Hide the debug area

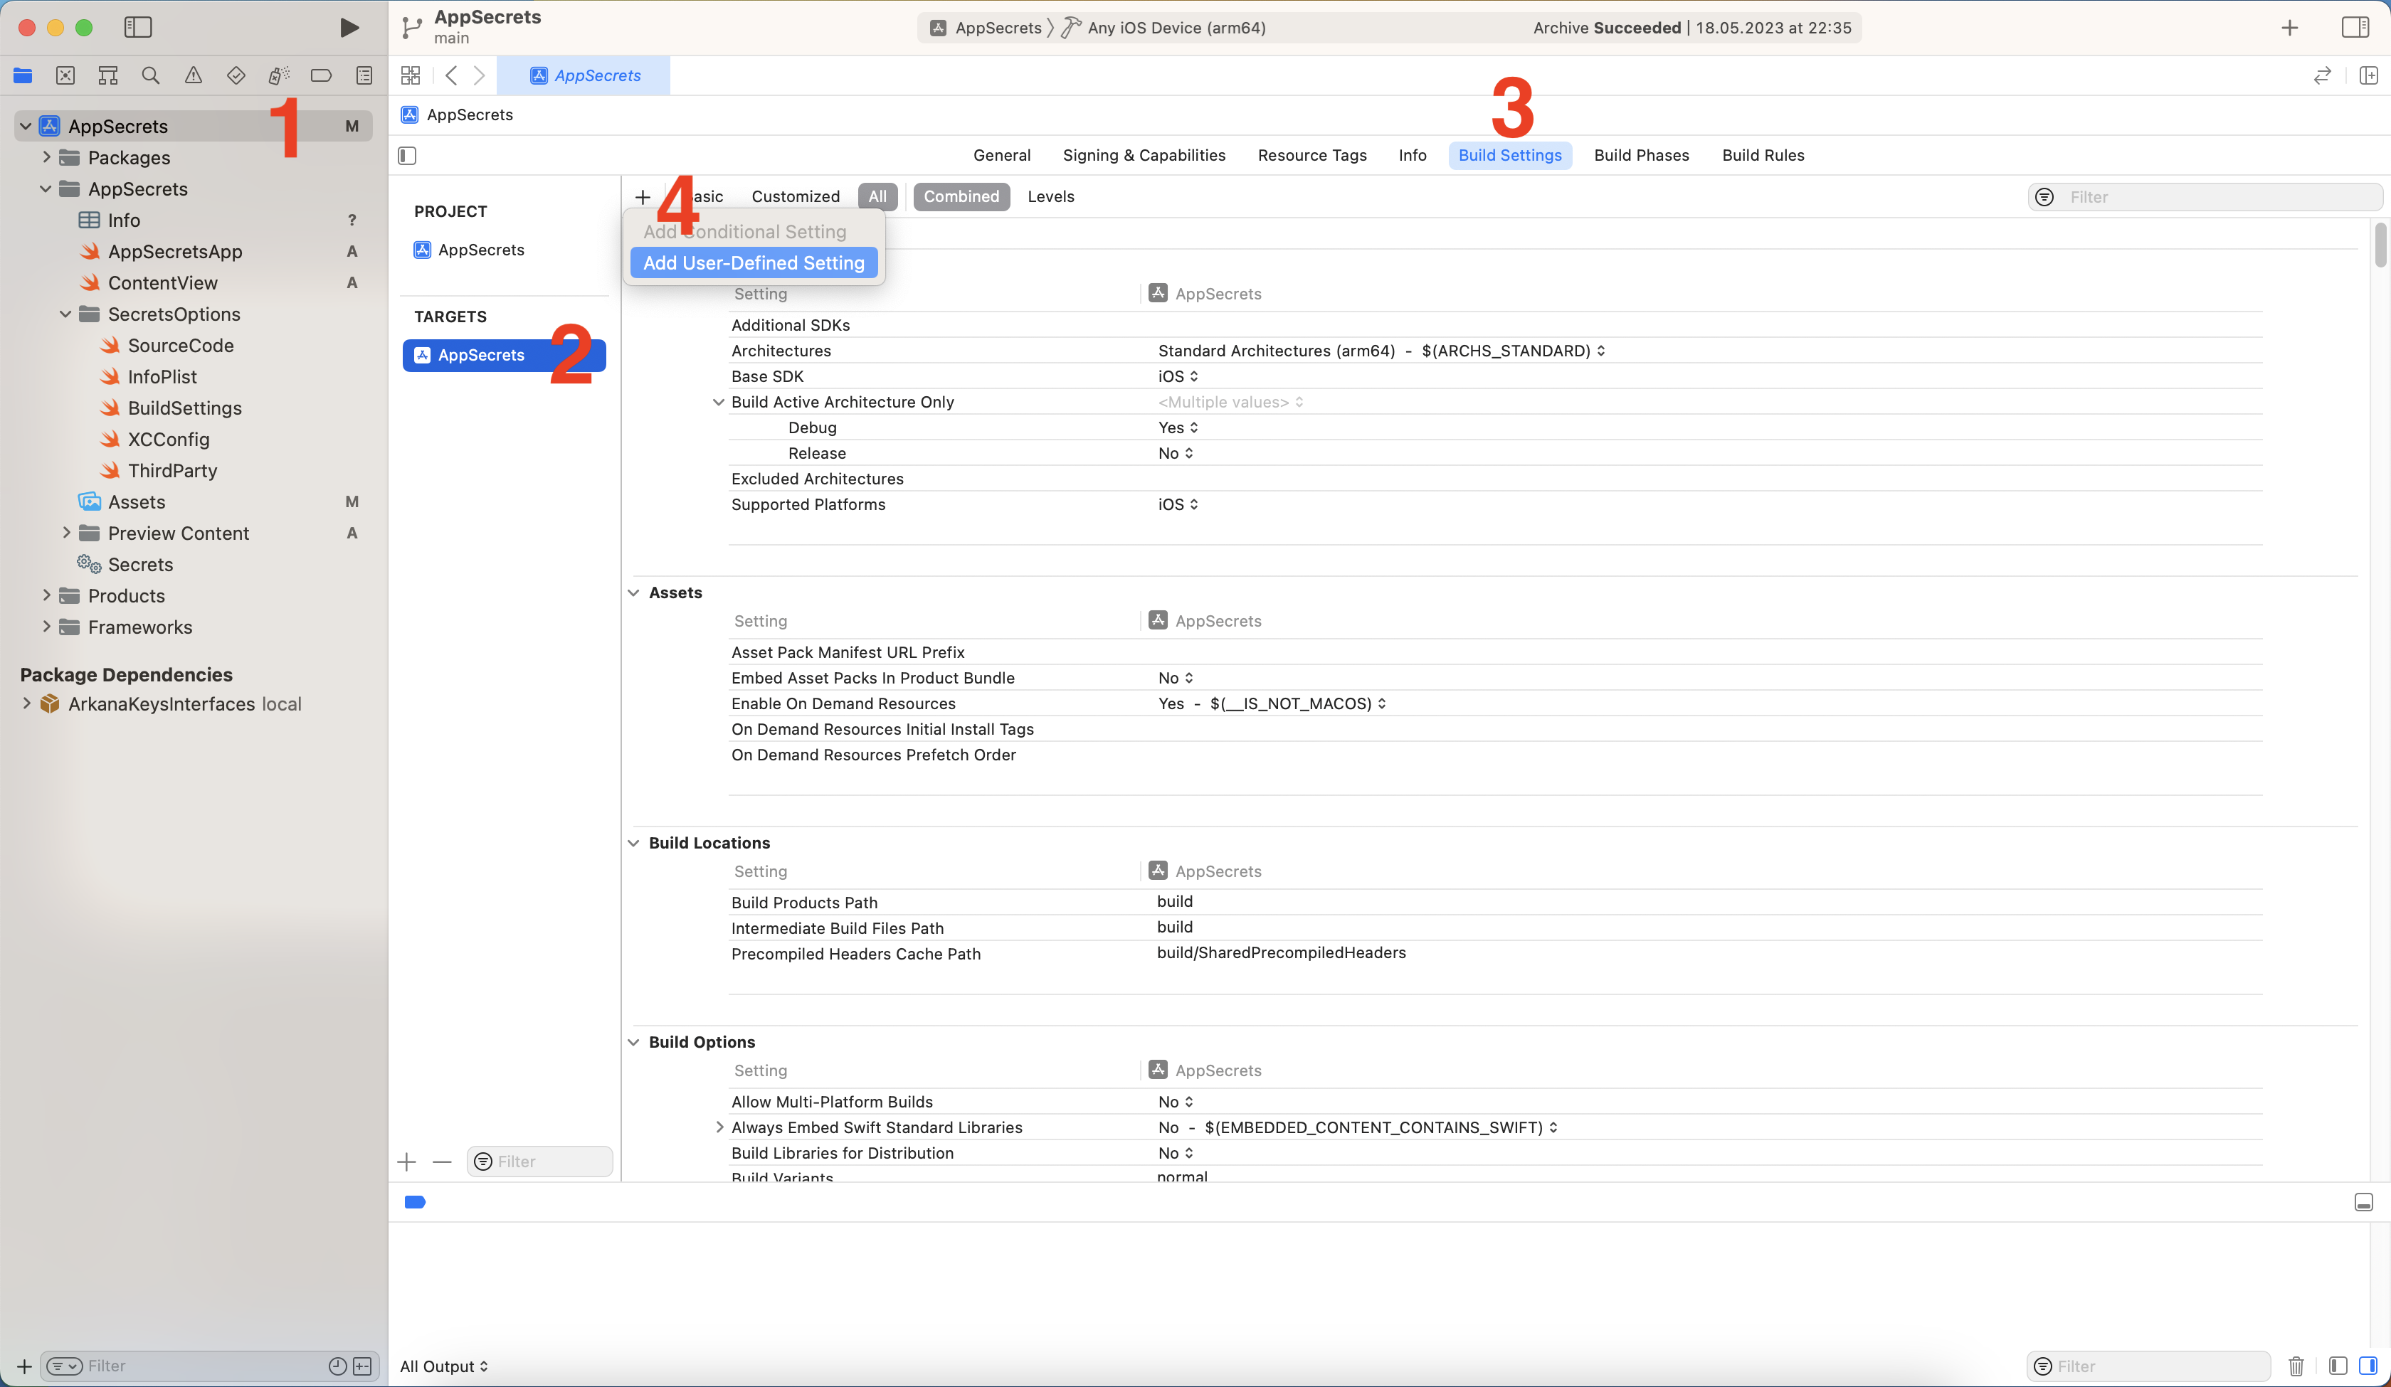(2363, 1202)
